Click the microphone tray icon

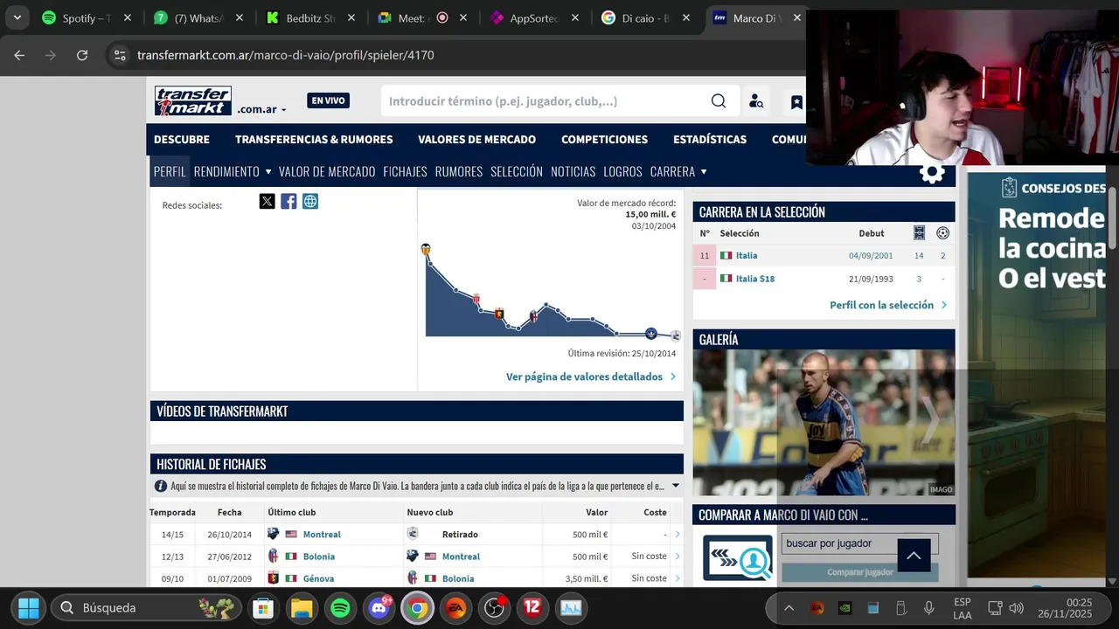point(929,608)
